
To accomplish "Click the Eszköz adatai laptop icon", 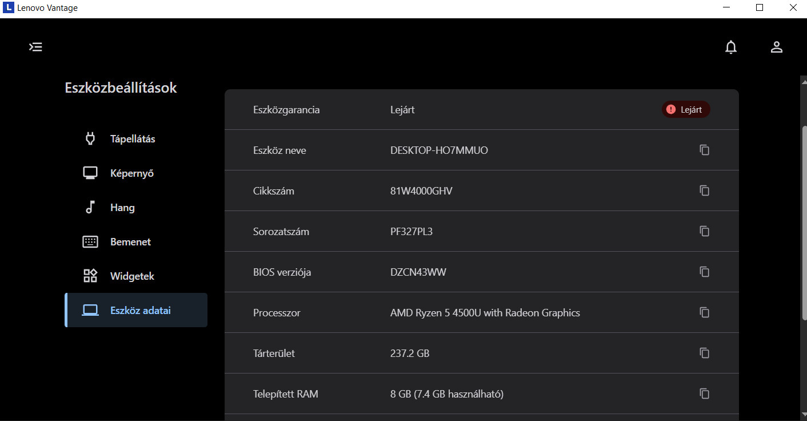I will [90, 311].
